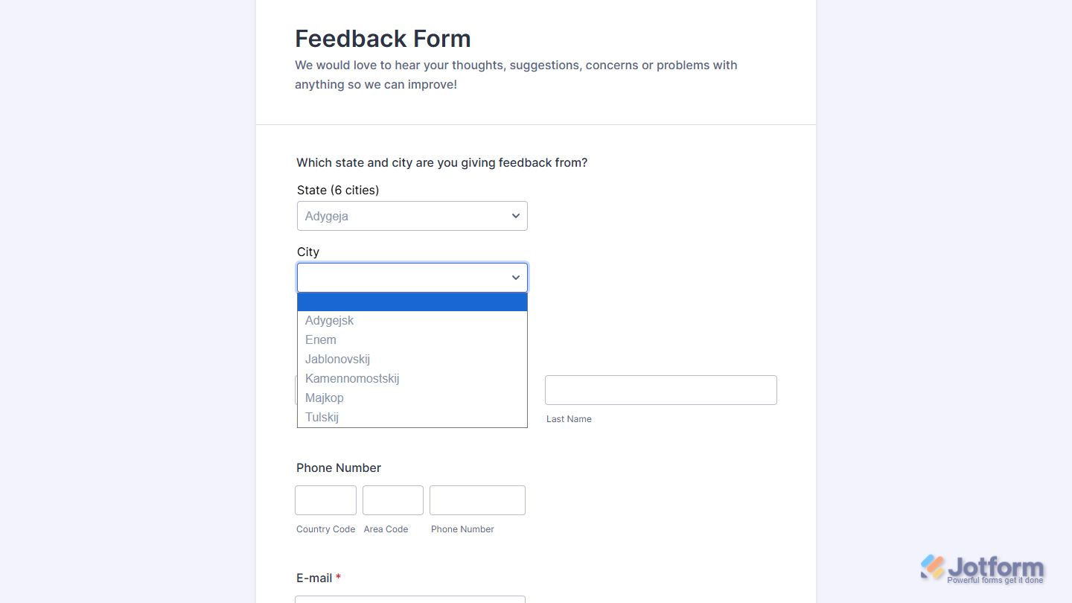The width and height of the screenshot is (1072, 603).
Task: Click the Country Code input field
Action: tap(325, 500)
